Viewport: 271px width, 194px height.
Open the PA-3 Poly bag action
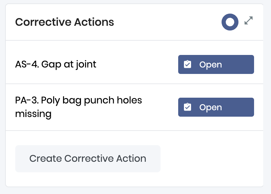[x=216, y=107]
